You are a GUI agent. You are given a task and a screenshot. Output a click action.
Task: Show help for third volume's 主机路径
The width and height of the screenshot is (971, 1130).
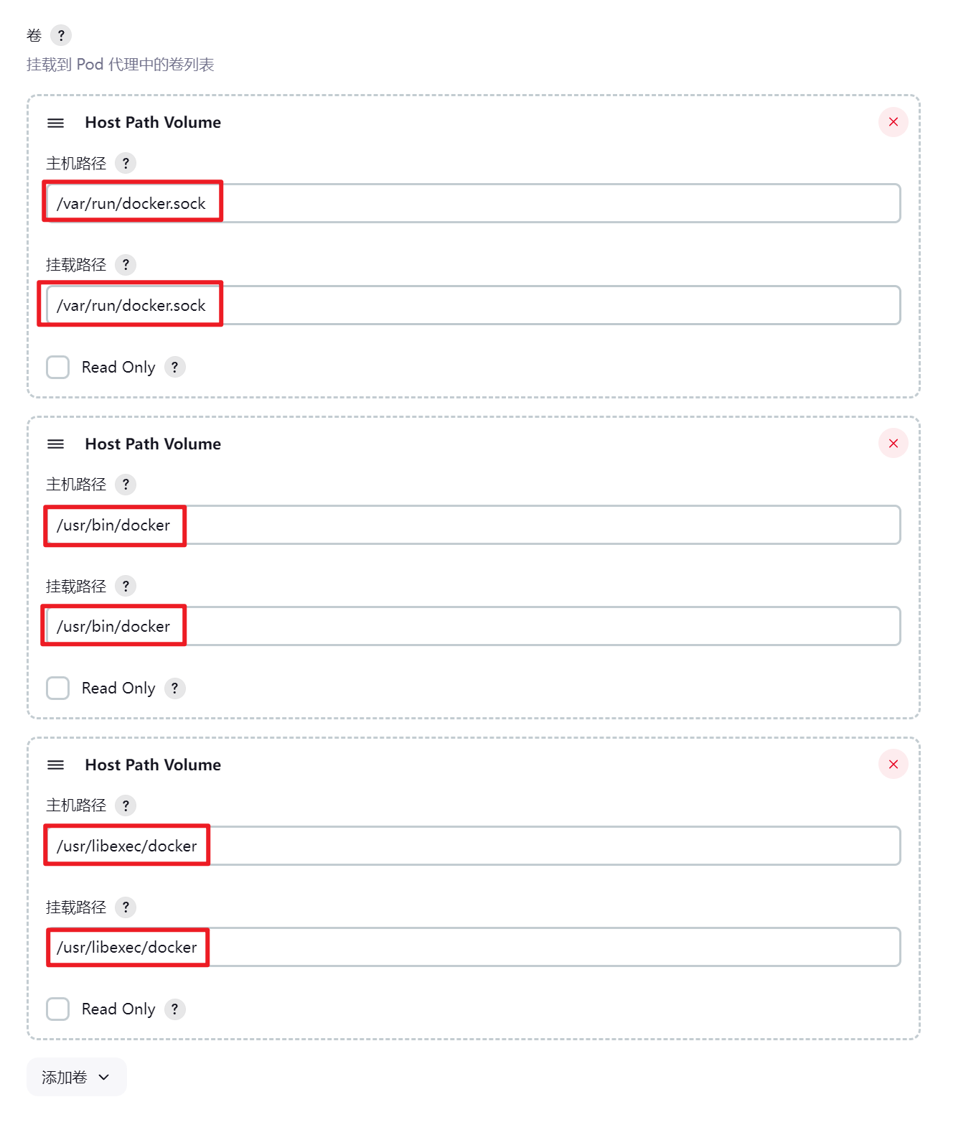click(126, 806)
